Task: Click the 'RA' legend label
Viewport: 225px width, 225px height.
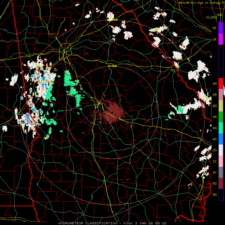Action: click(x=214, y=128)
